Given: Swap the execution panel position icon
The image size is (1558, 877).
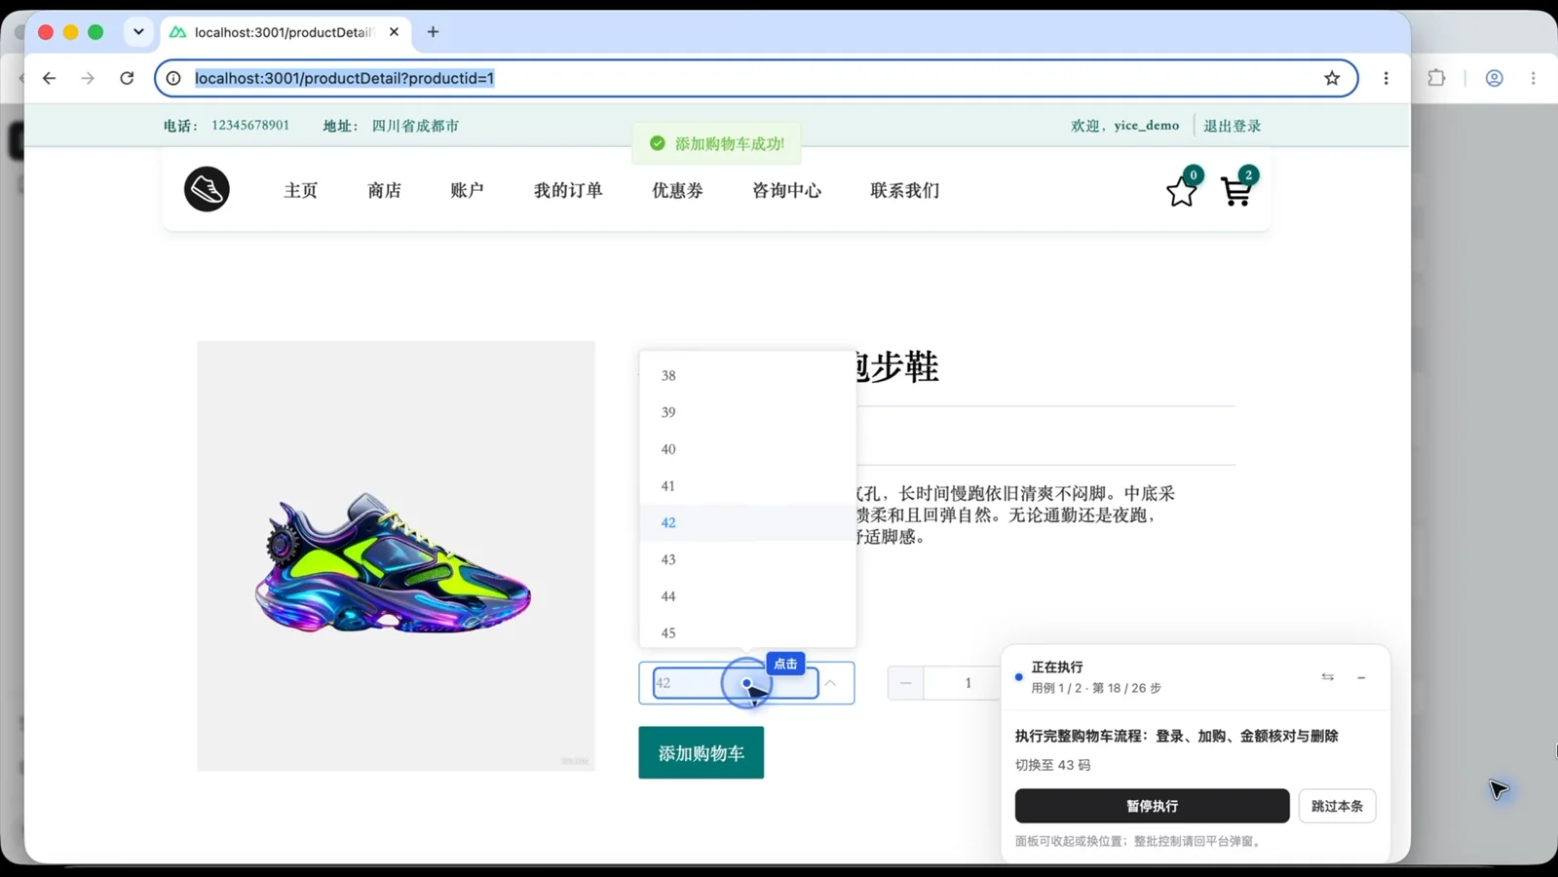Looking at the screenshot, I should pos(1327,677).
